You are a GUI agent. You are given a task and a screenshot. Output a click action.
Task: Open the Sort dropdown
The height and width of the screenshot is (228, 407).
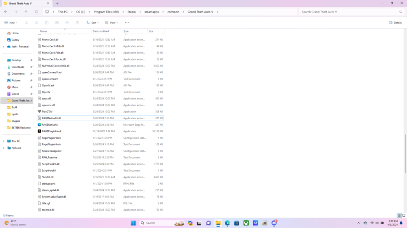pos(93,23)
